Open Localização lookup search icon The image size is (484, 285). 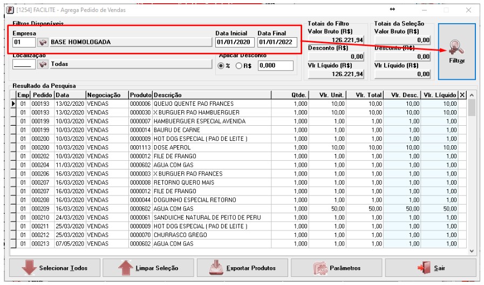pos(43,64)
